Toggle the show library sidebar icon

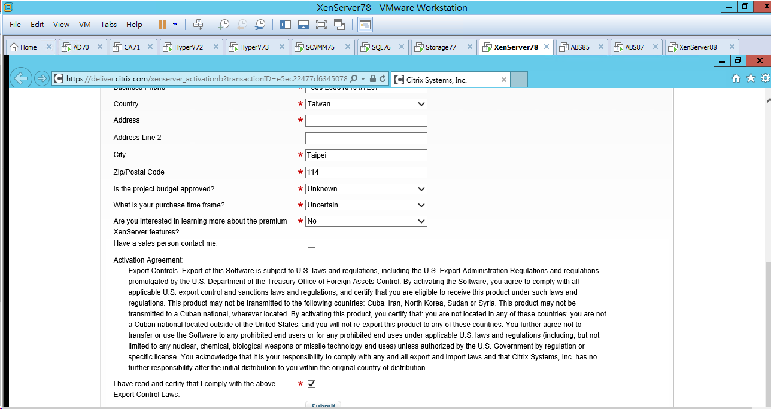[286, 25]
